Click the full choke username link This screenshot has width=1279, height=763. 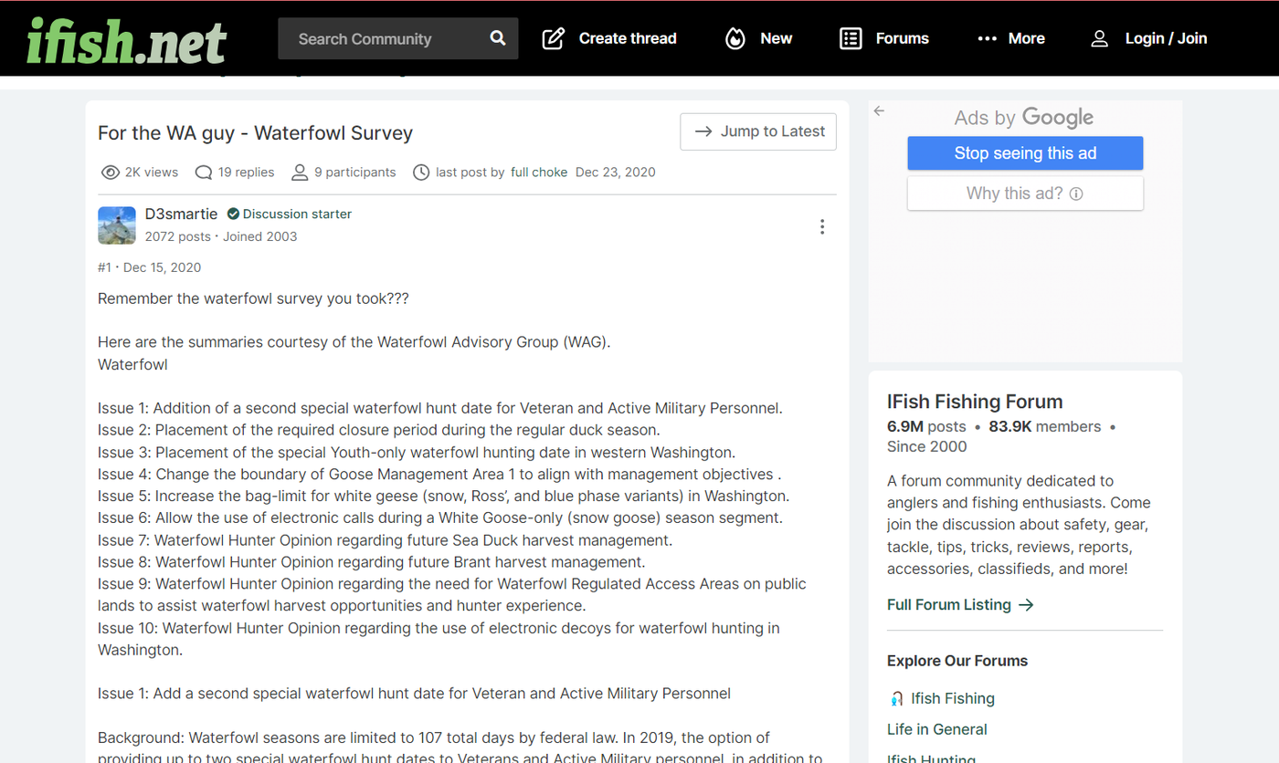(539, 172)
